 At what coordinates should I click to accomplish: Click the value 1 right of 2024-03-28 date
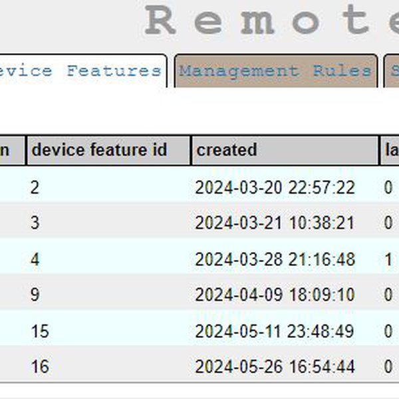tap(388, 259)
